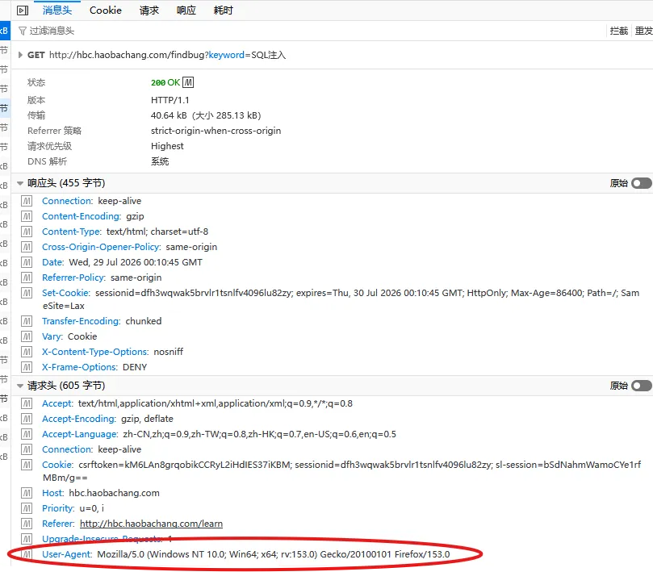The height and width of the screenshot is (572, 653).
Task: Click the filter funnel icon
Action: (x=23, y=31)
